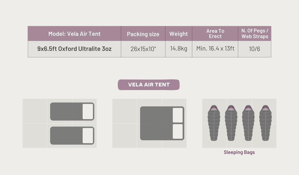Click the pillow on the upper single mattress

pyautogui.click(x=88, y=112)
